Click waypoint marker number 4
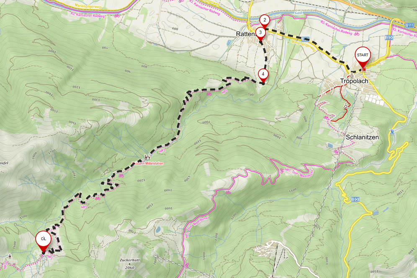 coord(263,75)
